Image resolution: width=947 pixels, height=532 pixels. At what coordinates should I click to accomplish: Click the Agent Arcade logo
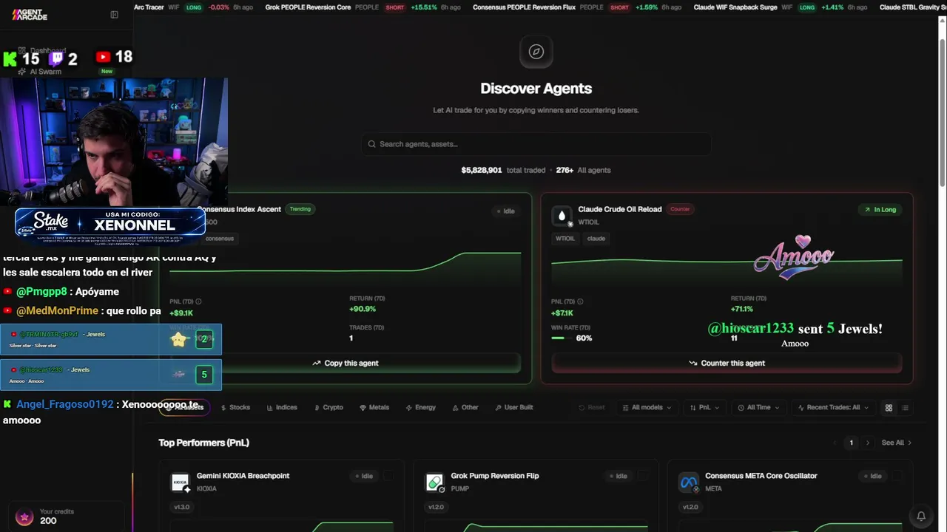click(x=30, y=14)
